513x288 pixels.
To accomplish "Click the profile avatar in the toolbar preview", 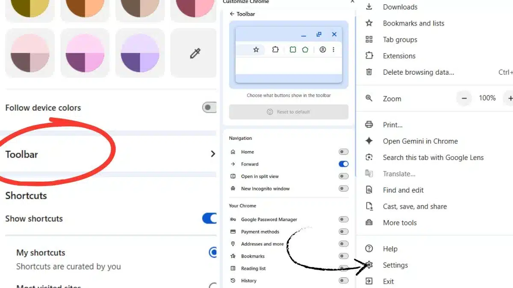I will click(323, 49).
